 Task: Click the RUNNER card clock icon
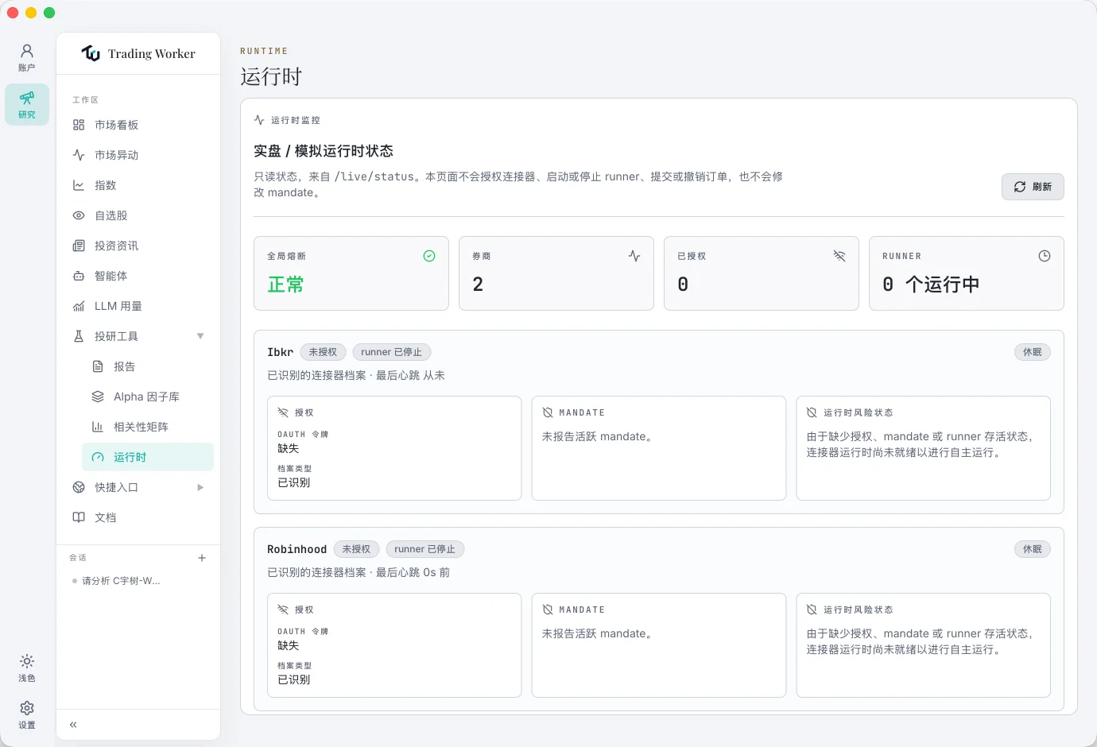tap(1045, 256)
